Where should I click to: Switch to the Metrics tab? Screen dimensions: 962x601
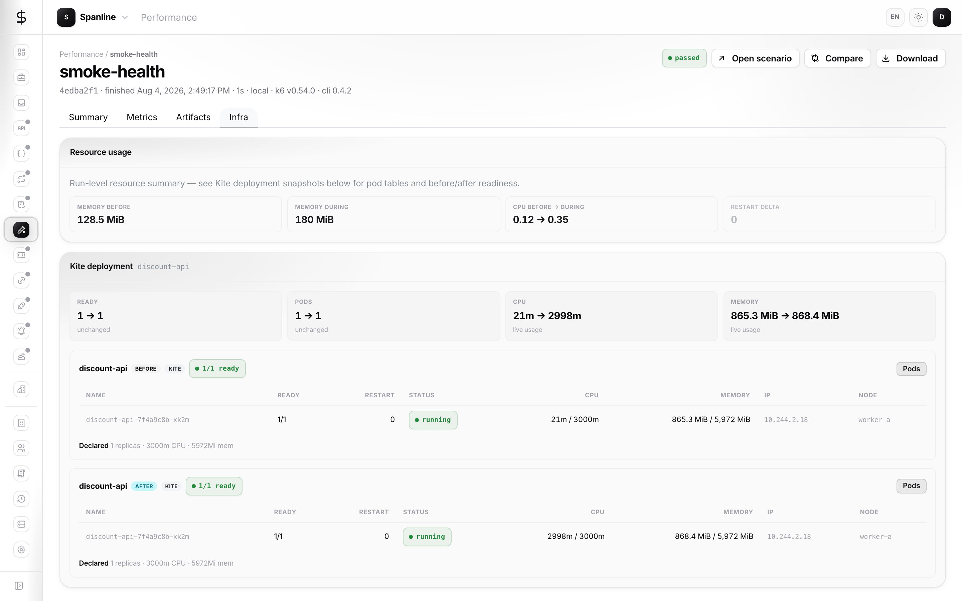coord(142,117)
